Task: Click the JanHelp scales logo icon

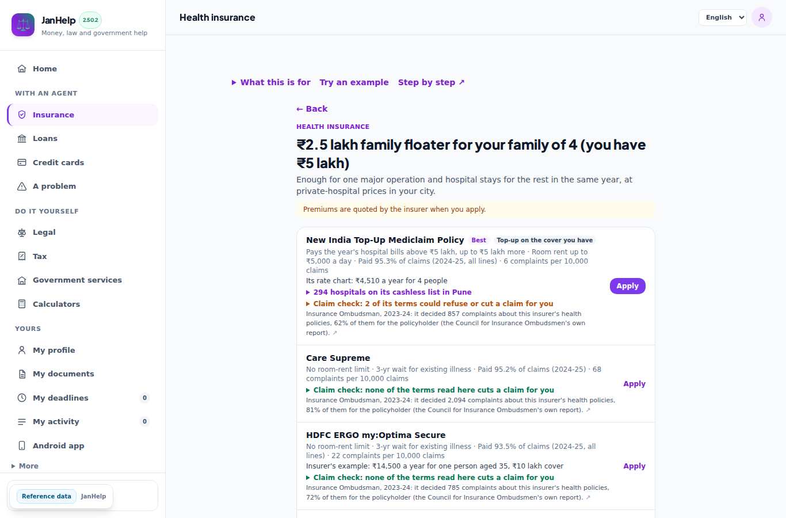Action: (x=23, y=25)
